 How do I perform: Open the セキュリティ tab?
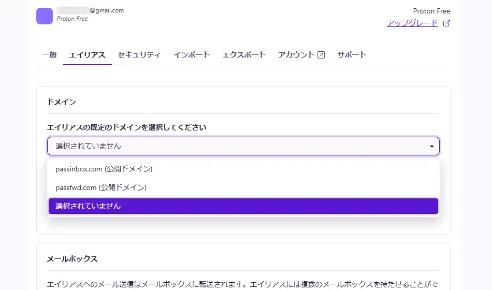point(139,55)
